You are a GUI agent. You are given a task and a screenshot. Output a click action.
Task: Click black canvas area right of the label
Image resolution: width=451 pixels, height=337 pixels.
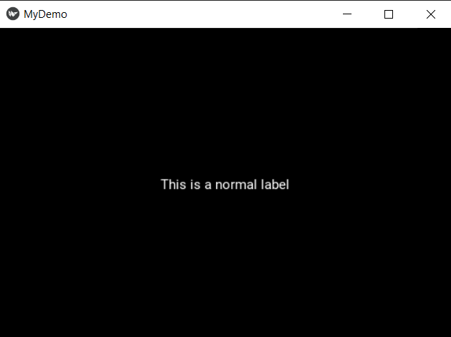point(369,185)
